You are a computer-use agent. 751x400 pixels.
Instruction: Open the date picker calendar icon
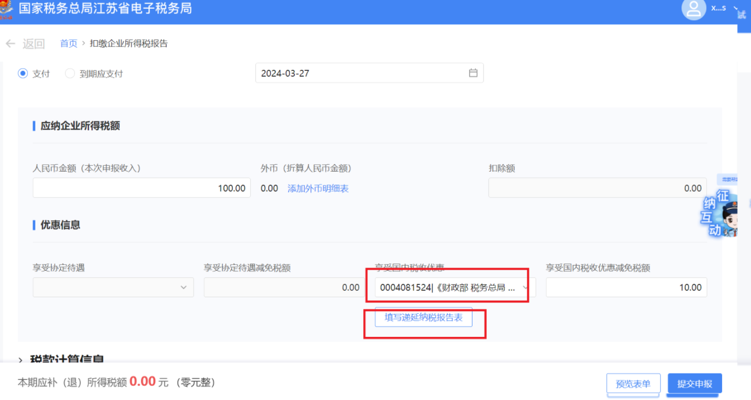473,73
